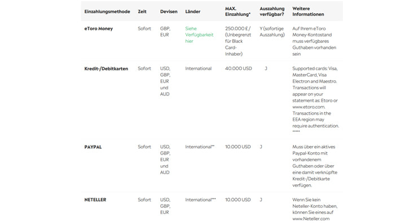418x223 pixels.
Task: Click the PayPal 'International**' country cell
Action: point(200,147)
